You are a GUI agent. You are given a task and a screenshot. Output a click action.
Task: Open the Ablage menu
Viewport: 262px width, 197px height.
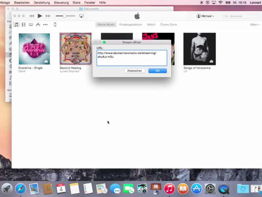point(5,2)
